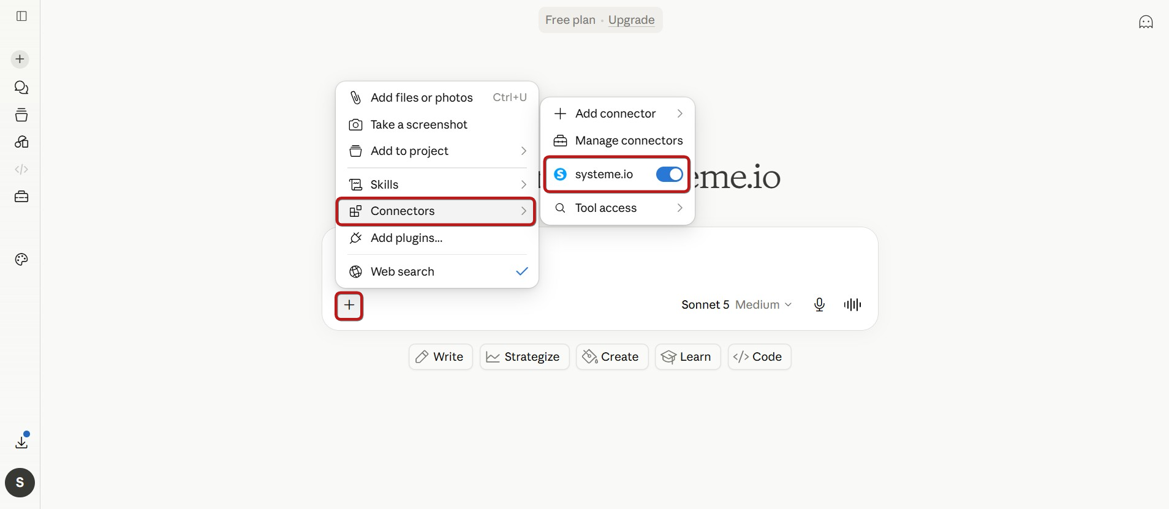Toggle the sidebar panel icon
Image resolution: width=1169 pixels, height=509 pixels.
pos(21,16)
